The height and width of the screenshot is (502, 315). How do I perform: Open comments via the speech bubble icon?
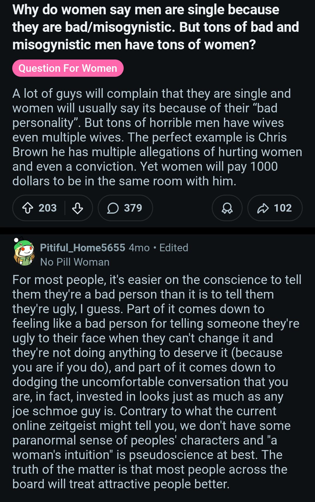click(x=113, y=208)
